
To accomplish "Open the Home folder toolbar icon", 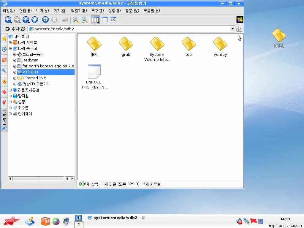I will [x=35, y=20].
